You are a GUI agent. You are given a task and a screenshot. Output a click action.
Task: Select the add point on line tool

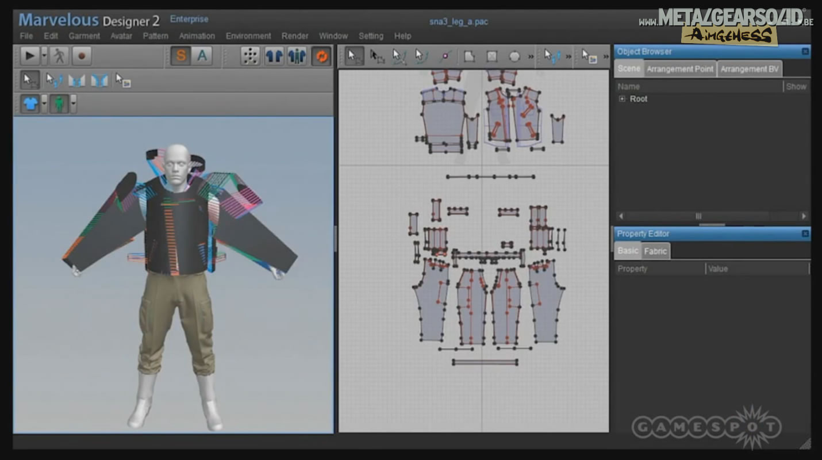pyautogui.click(x=445, y=56)
